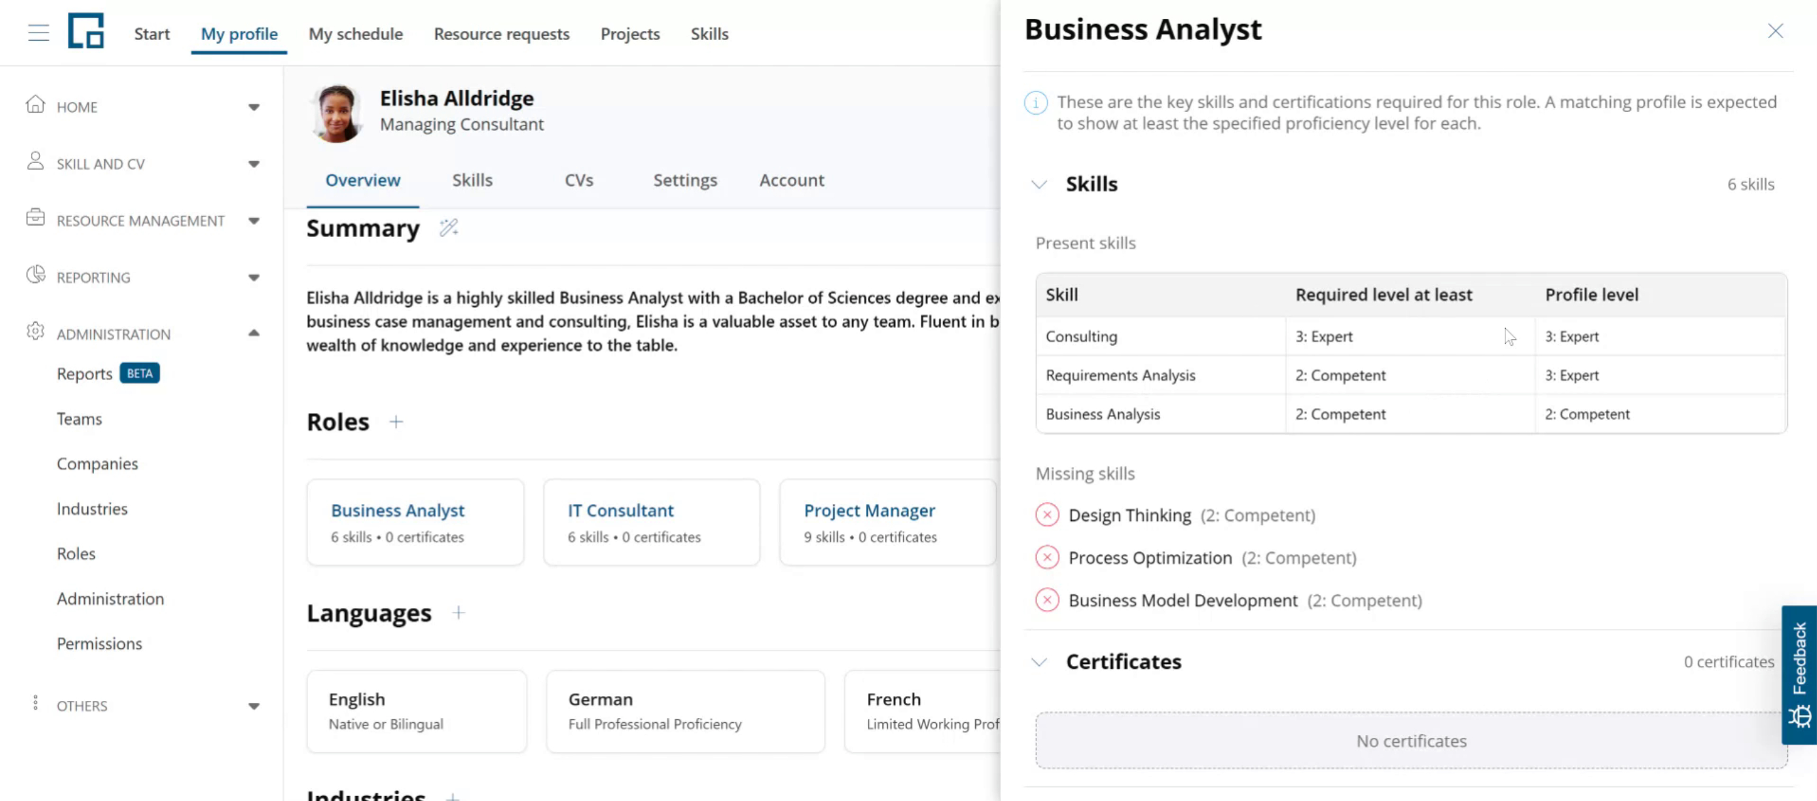The image size is (1817, 801).
Task: Open Projects in top navigation
Action: click(630, 34)
